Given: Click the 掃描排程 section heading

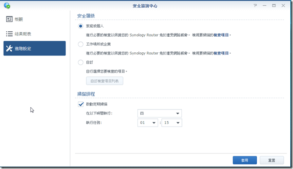Looking at the screenshot, I should (86, 94).
